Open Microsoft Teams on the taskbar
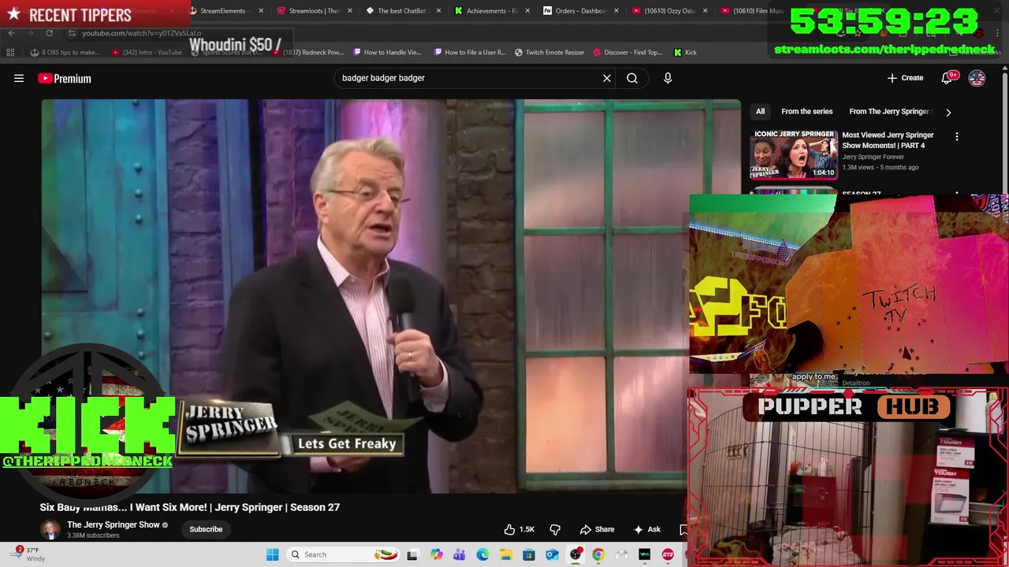 (x=460, y=554)
